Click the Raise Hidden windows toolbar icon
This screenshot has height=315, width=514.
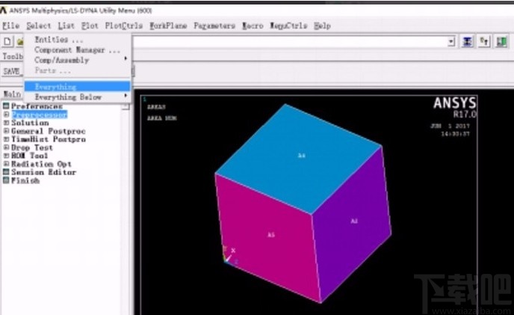pyautogui.click(x=467, y=42)
